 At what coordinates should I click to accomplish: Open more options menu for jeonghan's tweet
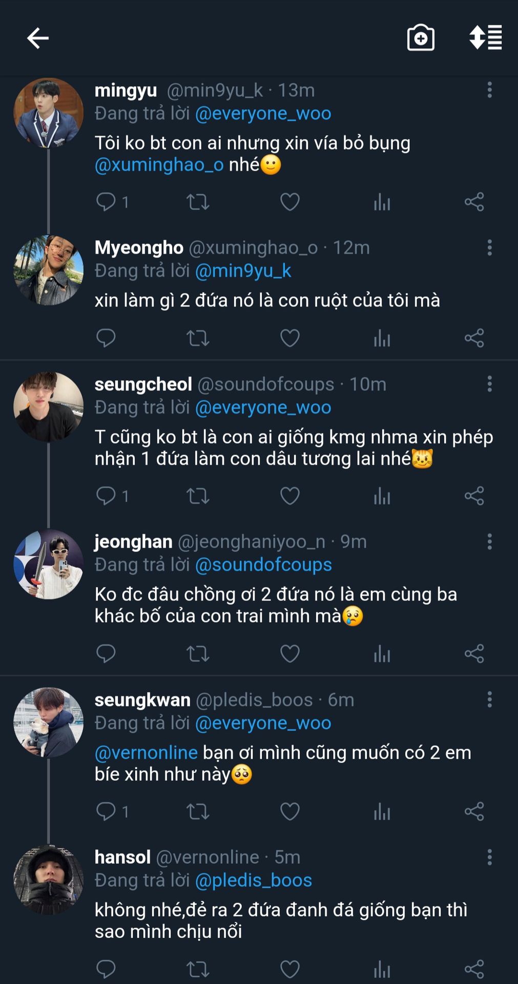point(489,542)
